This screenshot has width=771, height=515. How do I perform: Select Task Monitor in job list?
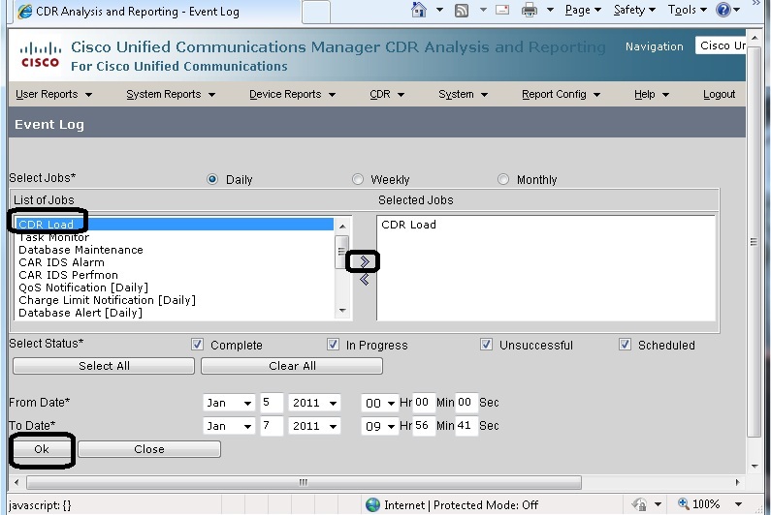click(174, 237)
